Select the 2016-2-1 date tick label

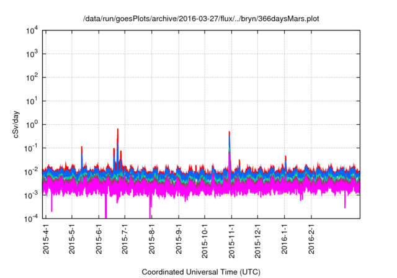tap(311, 239)
